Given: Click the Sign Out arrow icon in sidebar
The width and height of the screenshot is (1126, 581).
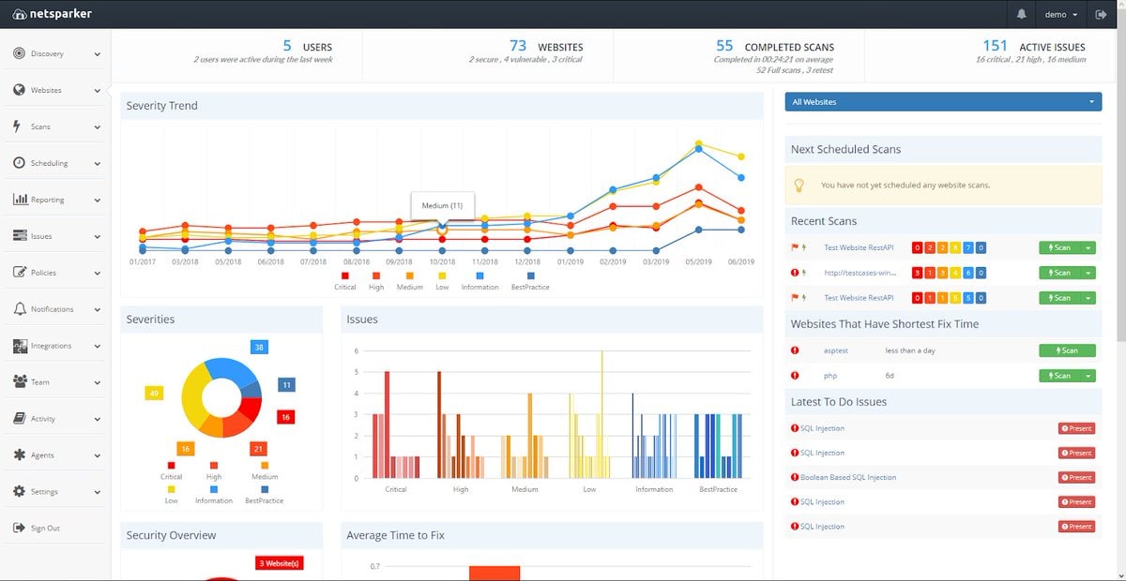Looking at the screenshot, I should pos(19,528).
